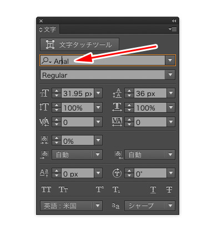The width and height of the screenshot is (202, 226).
Task: Click the Strikethrough icon
Action: [x=169, y=189]
